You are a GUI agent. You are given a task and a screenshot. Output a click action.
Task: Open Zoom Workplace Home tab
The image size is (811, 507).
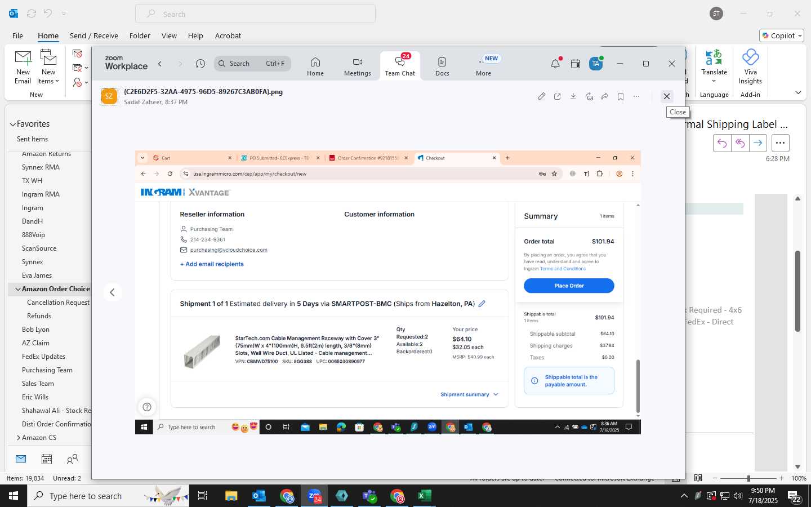tap(315, 66)
